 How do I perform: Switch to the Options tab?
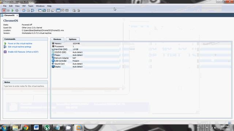coord(73,39)
